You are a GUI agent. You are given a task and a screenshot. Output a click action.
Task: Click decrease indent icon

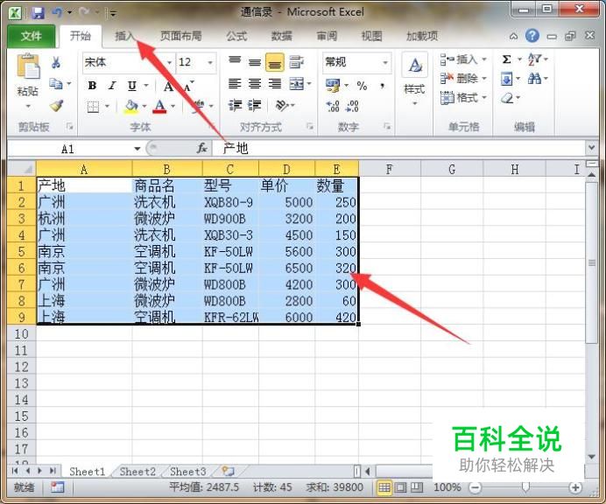coord(235,105)
